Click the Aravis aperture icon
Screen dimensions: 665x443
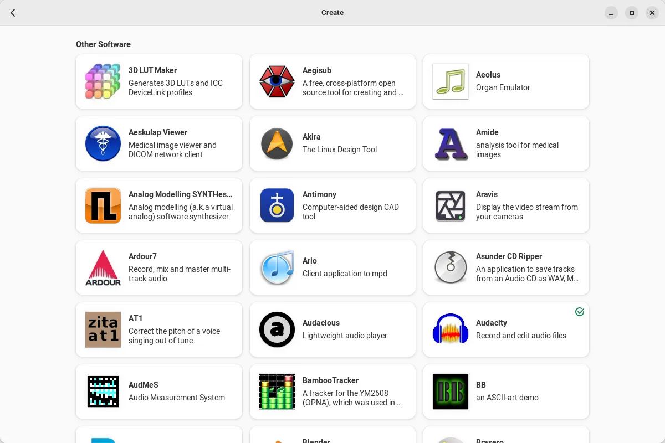coord(451,205)
